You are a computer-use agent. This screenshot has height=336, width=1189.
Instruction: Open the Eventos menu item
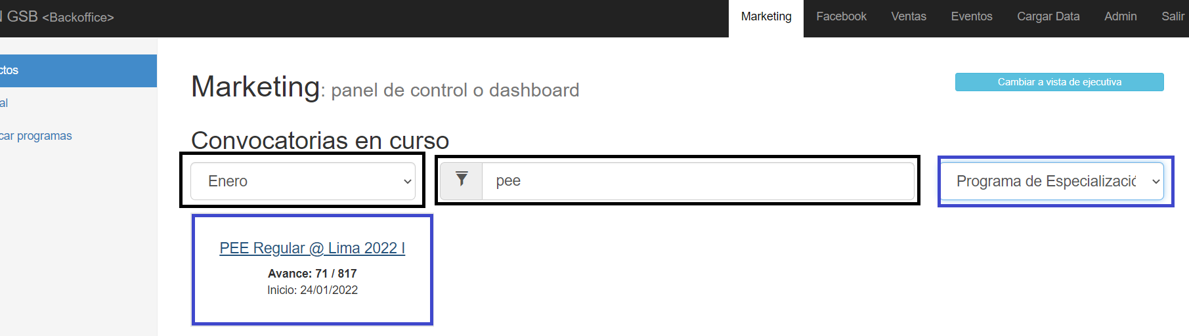tap(972, 16)
